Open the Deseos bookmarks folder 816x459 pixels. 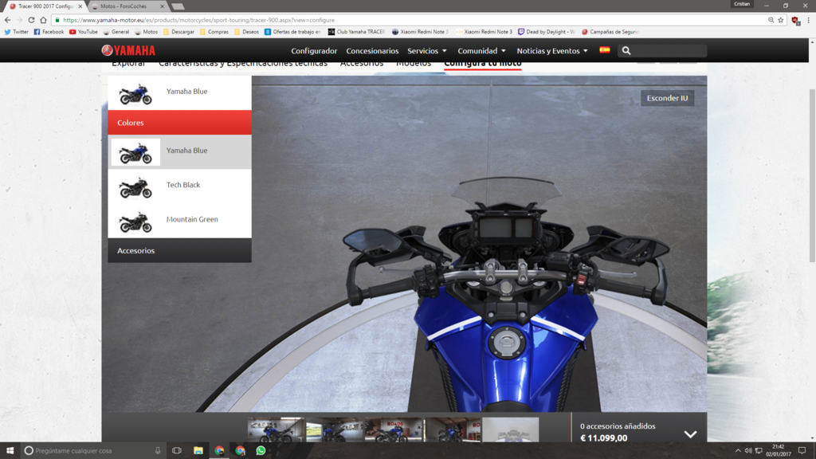tap(246, 32)
